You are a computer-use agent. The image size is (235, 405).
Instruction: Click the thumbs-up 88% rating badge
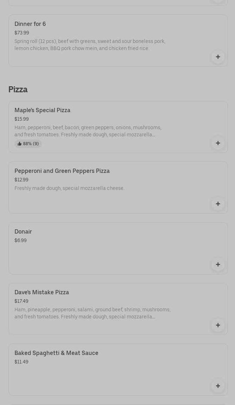(28, 144)
